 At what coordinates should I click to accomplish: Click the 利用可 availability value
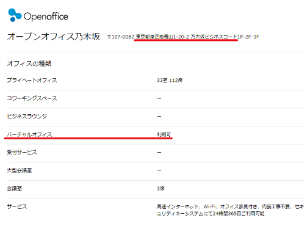(164, 134)
